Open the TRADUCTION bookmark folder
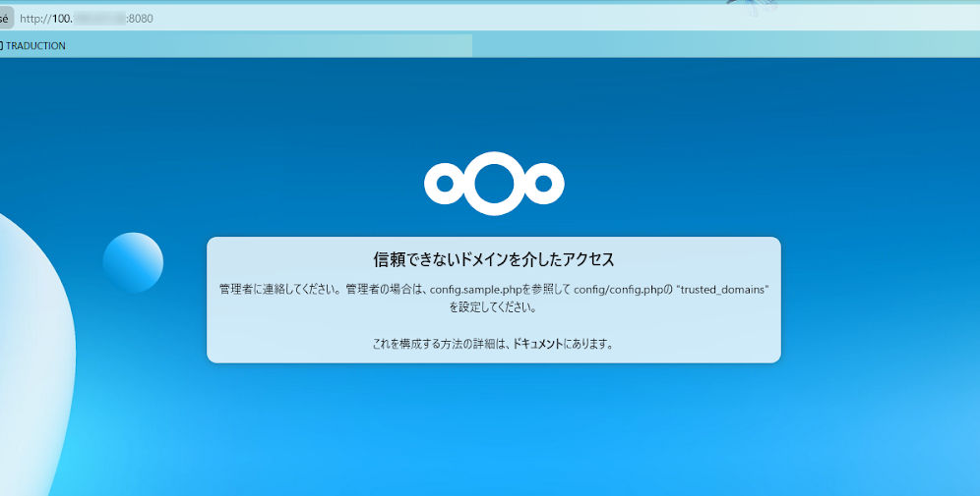The height and width of the screenshot is (496, 980). (x=35, y=45)
